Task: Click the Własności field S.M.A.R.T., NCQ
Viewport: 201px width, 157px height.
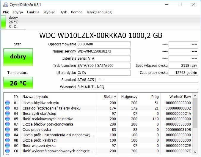Action: coord(138,87)
